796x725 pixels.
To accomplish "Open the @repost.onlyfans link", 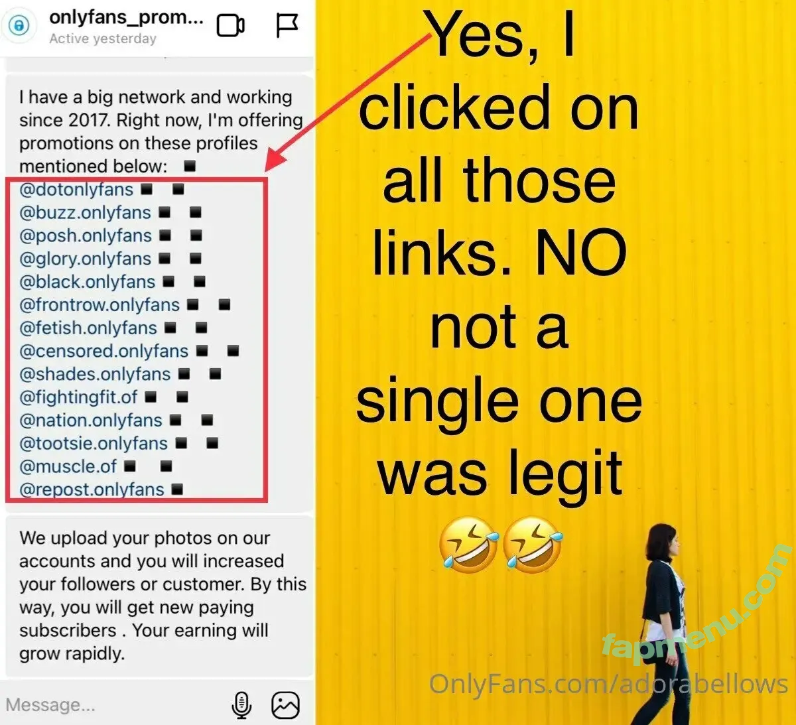I will pyautogui.click(x=92, y=490).
